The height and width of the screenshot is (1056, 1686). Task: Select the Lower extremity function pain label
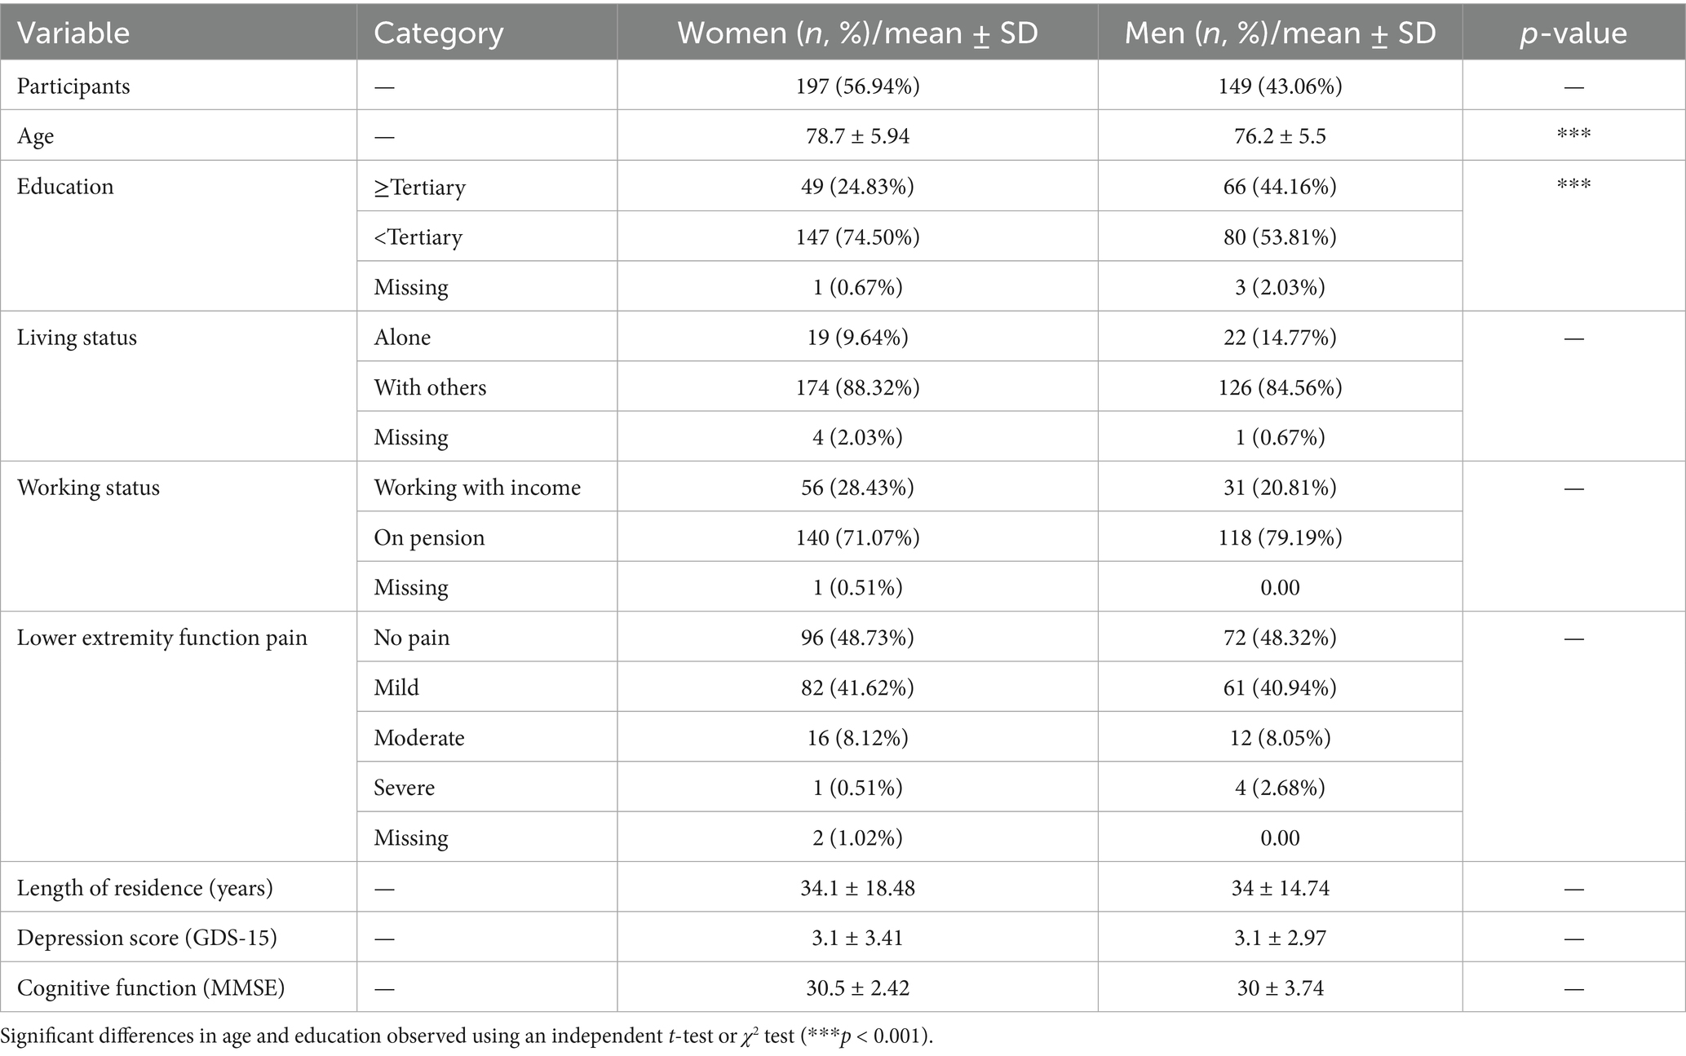point(162,638)
